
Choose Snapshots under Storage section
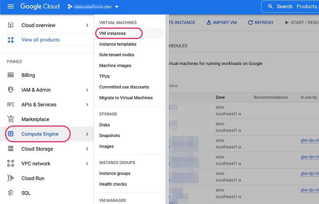tap(109, 135)
